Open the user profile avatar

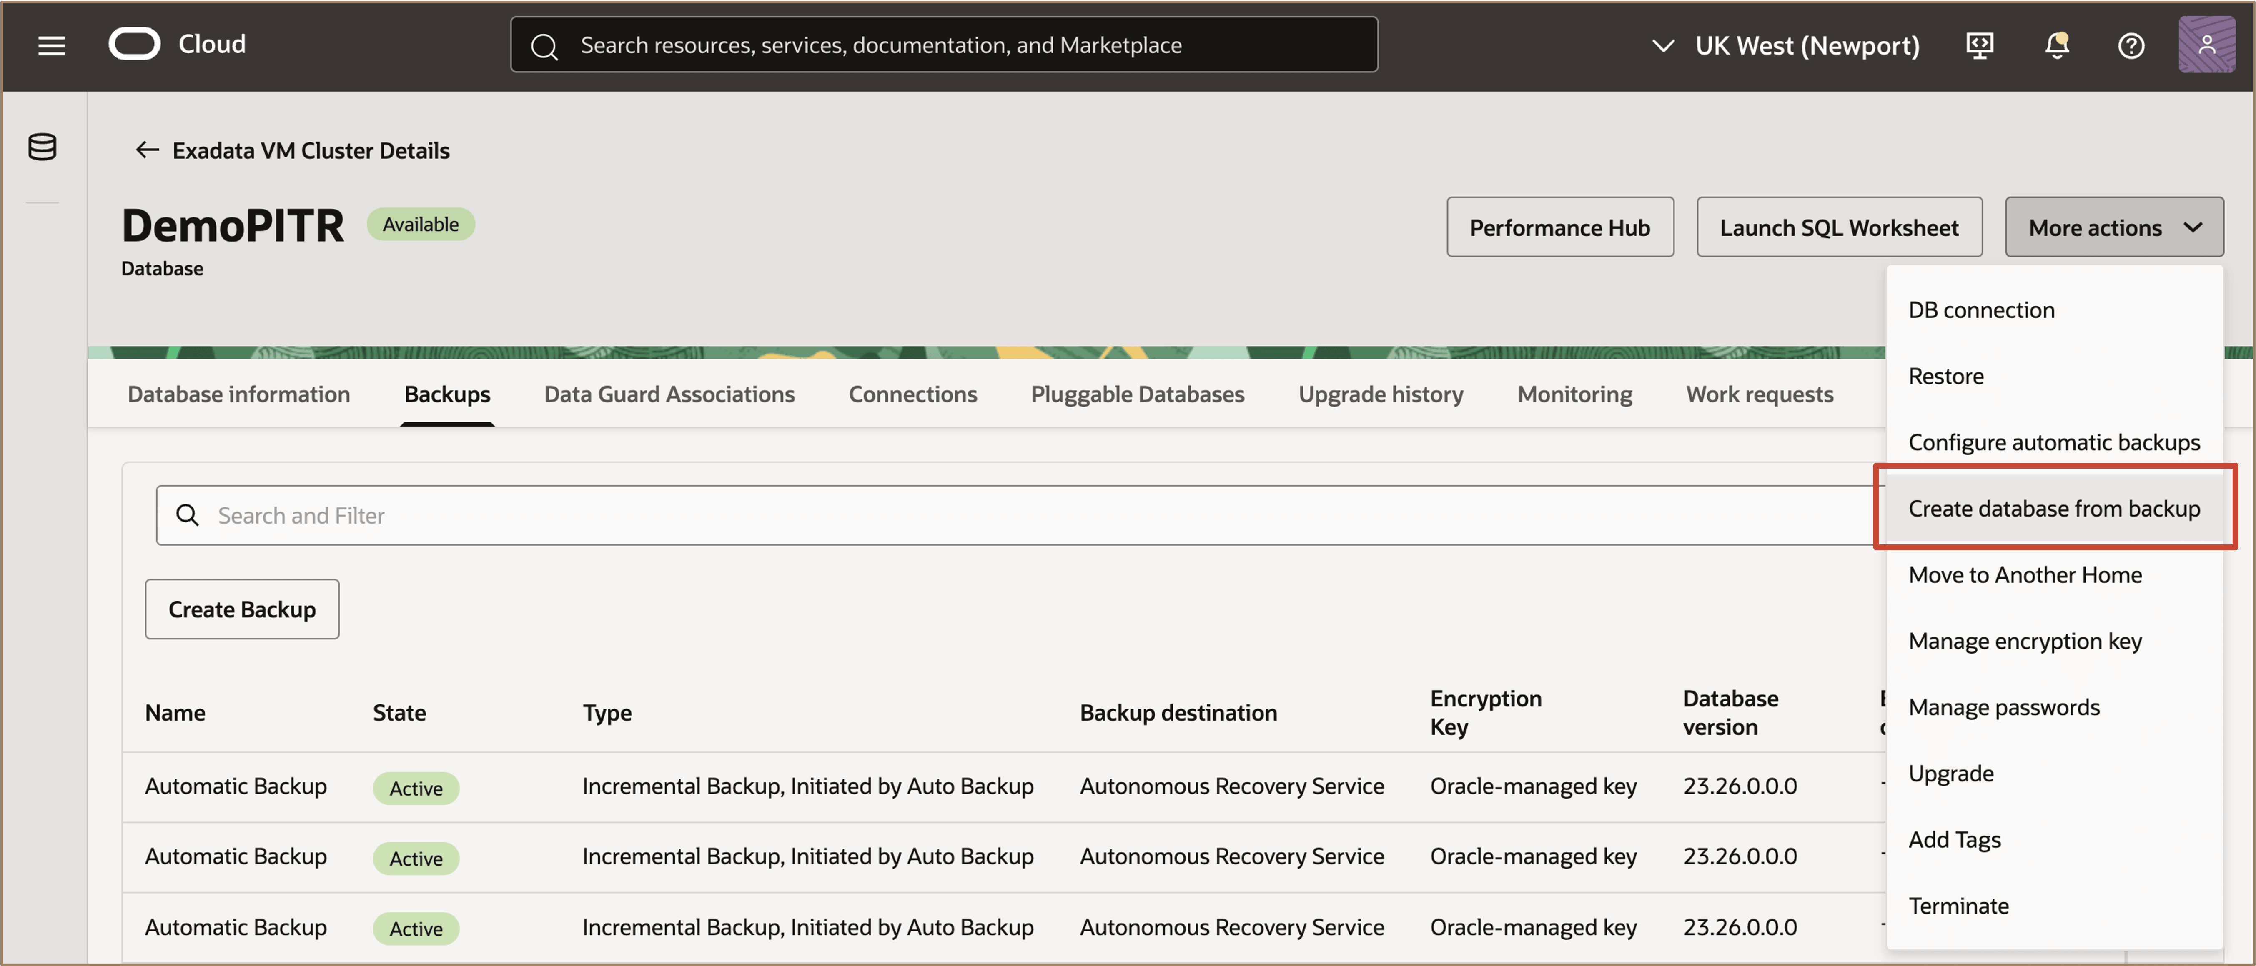[2206, 45]
